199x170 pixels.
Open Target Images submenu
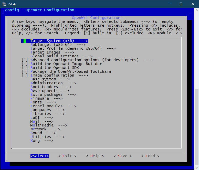pyautogui.click(x=52, y=52)
